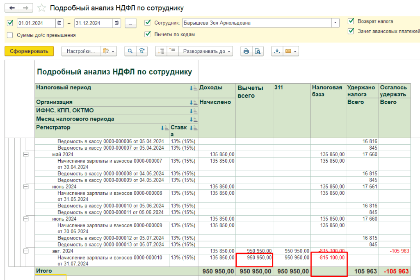The height and width of the screenshot is (280, 420).
Task: Toggle the Возврат налога checkbox
Action: 351,21
